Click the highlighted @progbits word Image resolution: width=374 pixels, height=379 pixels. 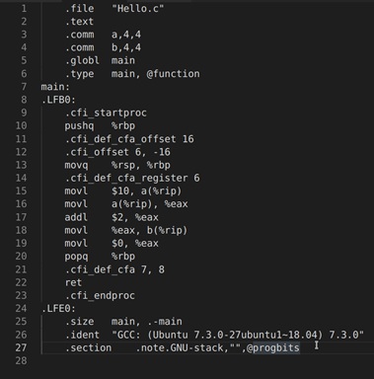273,347
